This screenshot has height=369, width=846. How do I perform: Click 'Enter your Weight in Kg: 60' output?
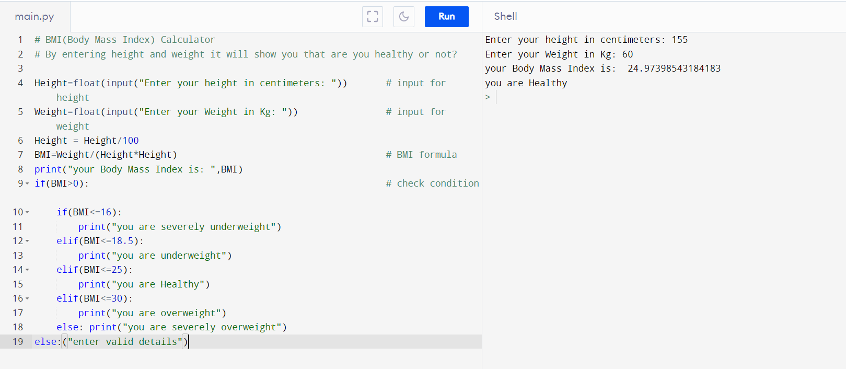[559, 54]
